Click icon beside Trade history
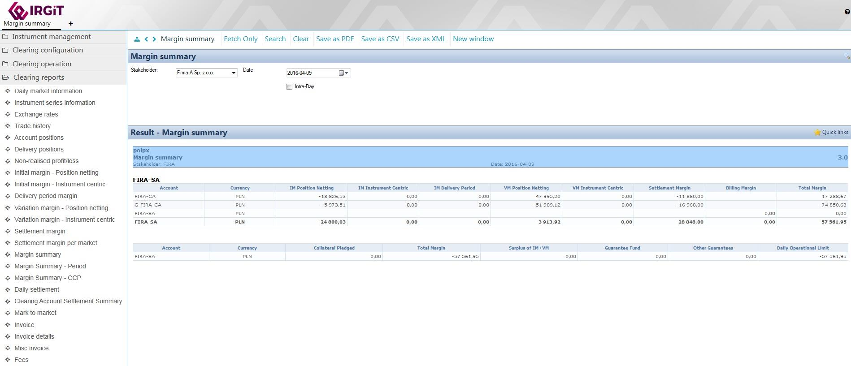The width and height of the screenshot is (851, 366). pos(8,126)
